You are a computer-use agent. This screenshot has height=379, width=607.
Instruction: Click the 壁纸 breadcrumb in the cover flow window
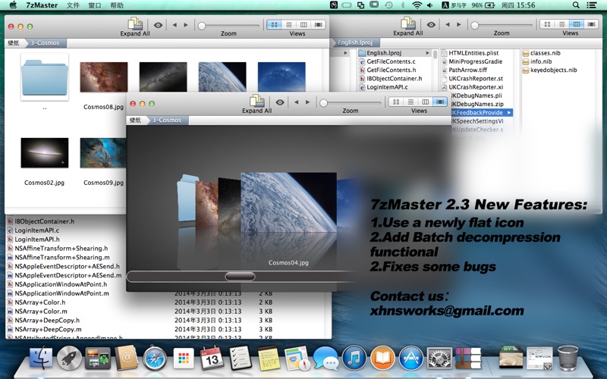pos(135,120)
